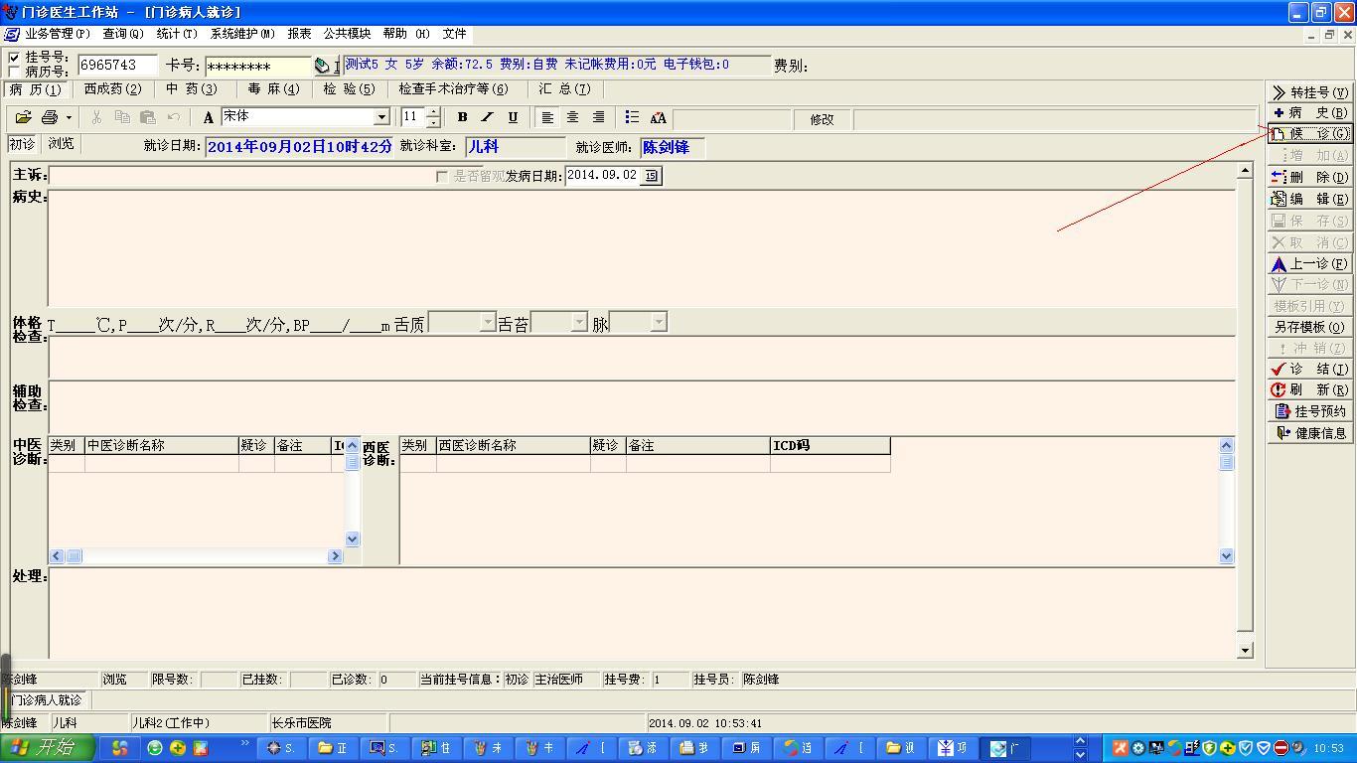Viewport: 1357px width, 763px height.
Task: Click the right scroll arrow under 中医诊断 table
Action: [x=335, y=556]
